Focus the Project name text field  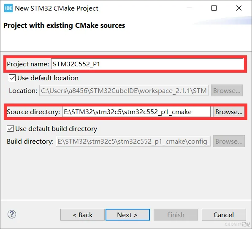click(x=147, y=64)
